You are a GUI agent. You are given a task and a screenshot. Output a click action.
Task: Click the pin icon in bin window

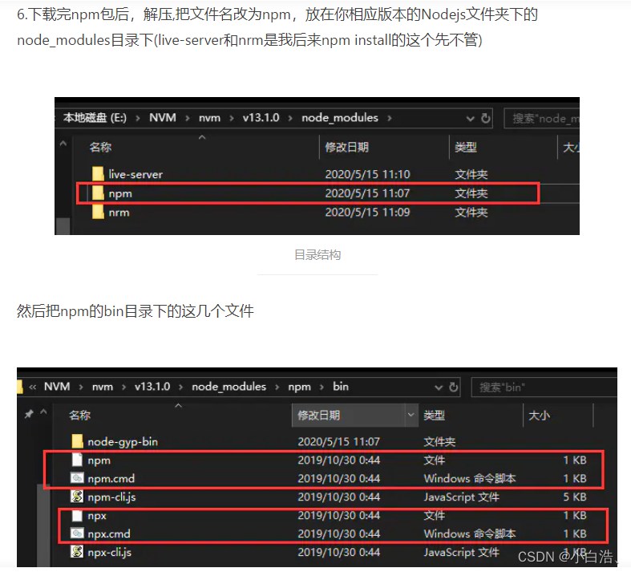click(x=29, y=414)
